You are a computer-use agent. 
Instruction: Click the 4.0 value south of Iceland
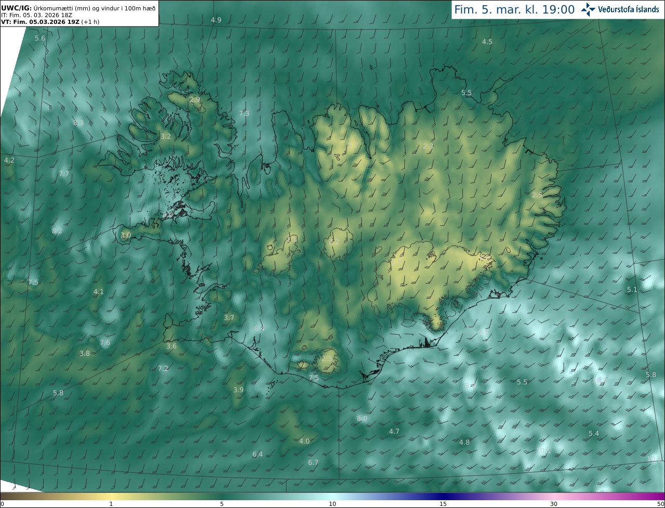click(x=304, y=441)
